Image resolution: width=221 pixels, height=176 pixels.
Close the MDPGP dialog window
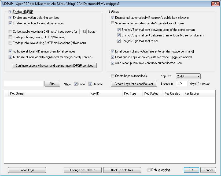coord(216,4)
